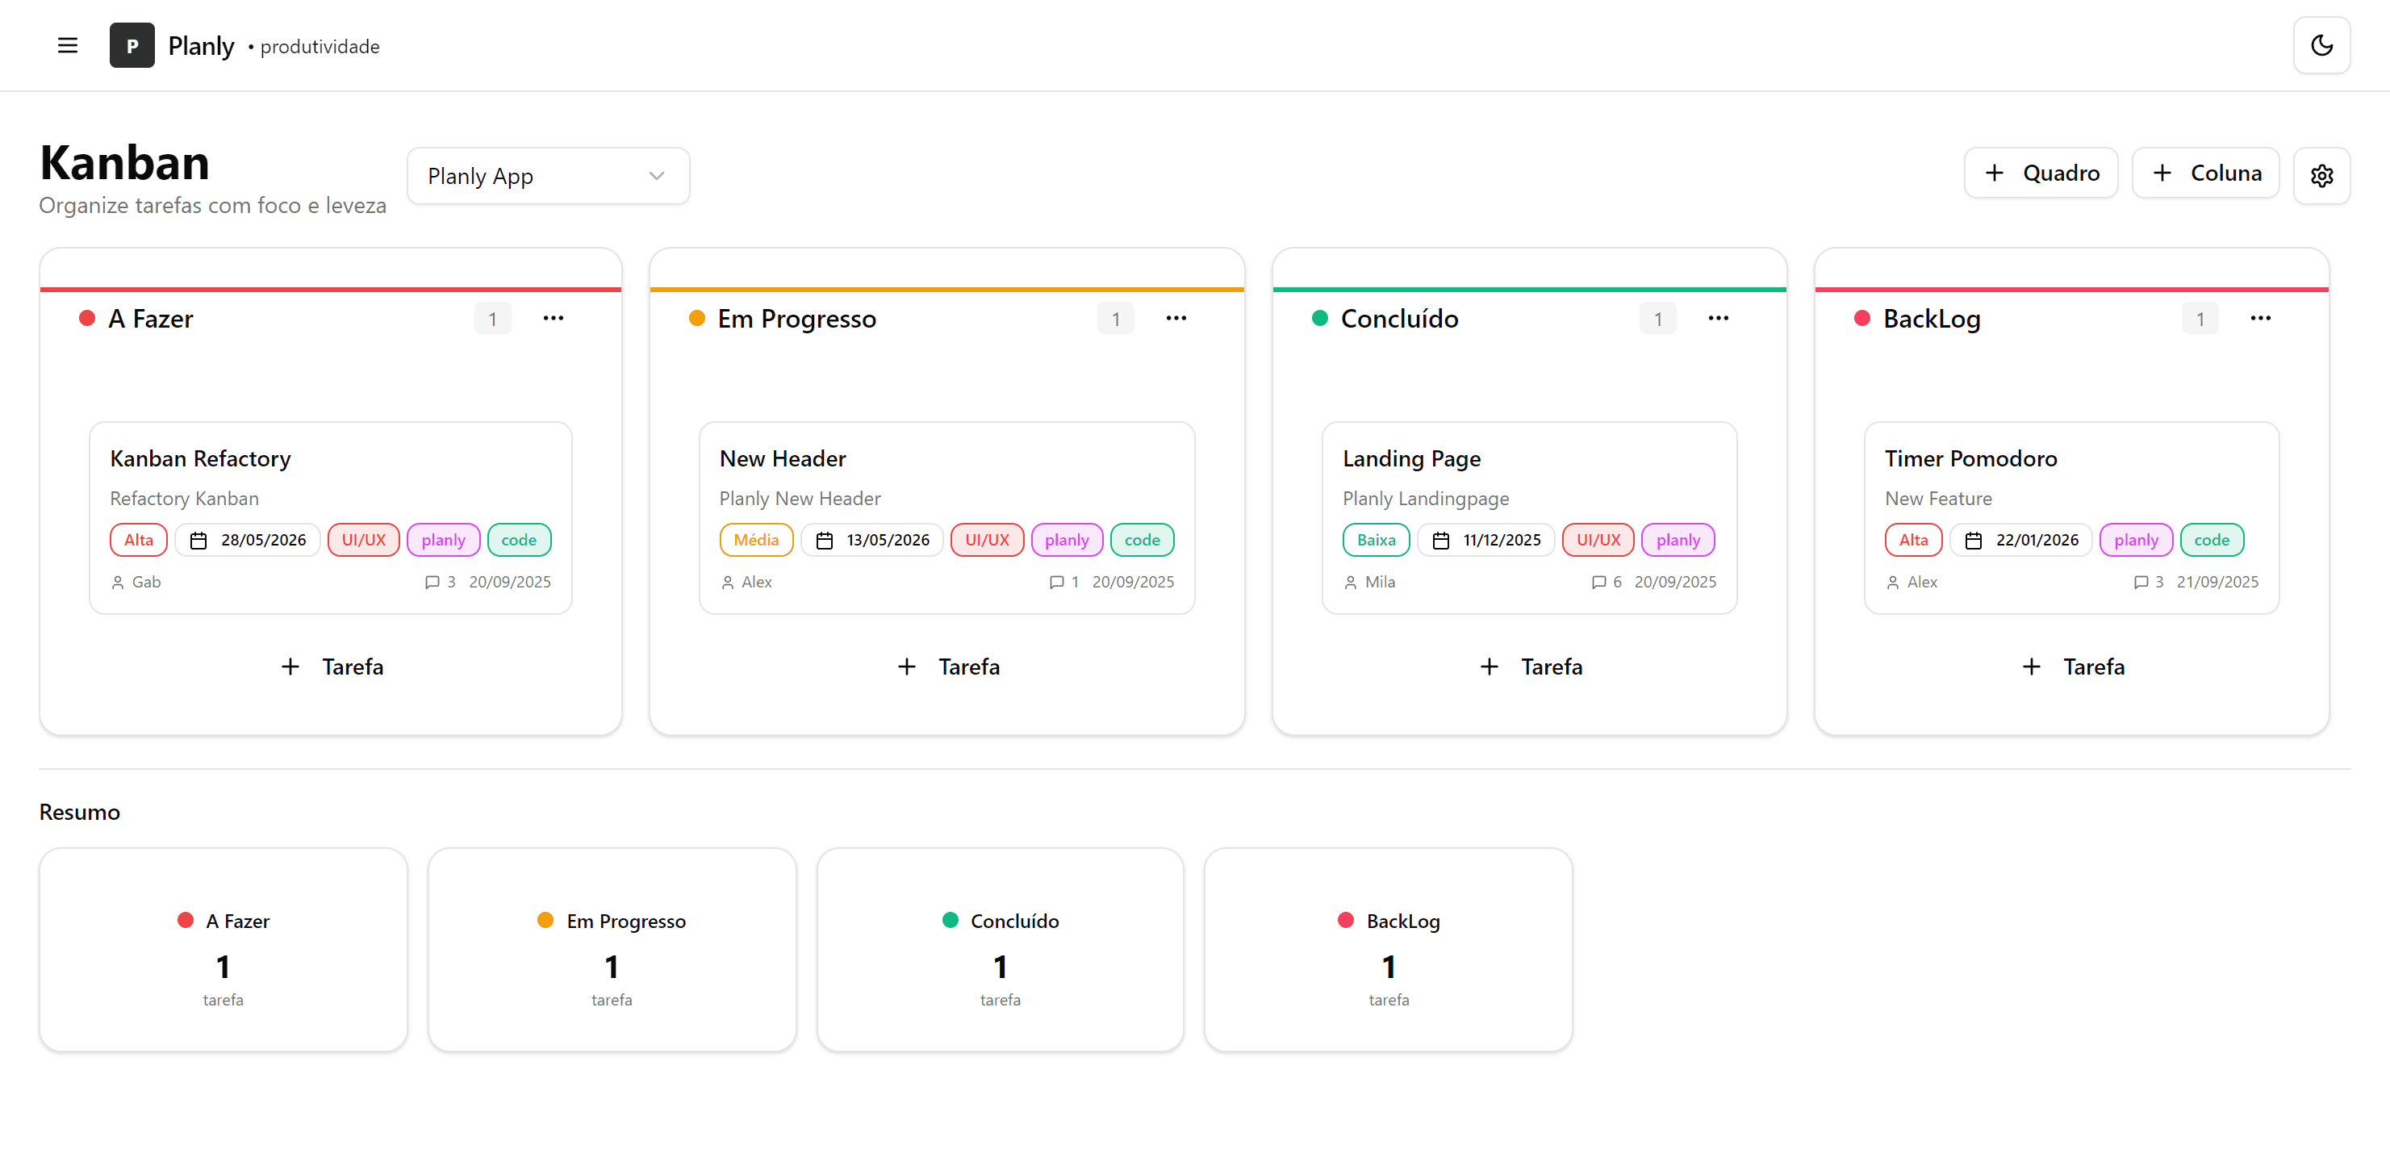
Task: Click the red A Fazer color dot
Action: pos(87,319)
